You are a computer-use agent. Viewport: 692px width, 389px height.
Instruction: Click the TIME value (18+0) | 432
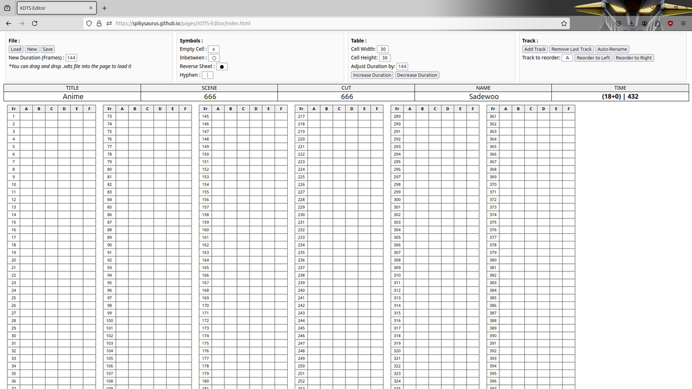click(620, 96)
